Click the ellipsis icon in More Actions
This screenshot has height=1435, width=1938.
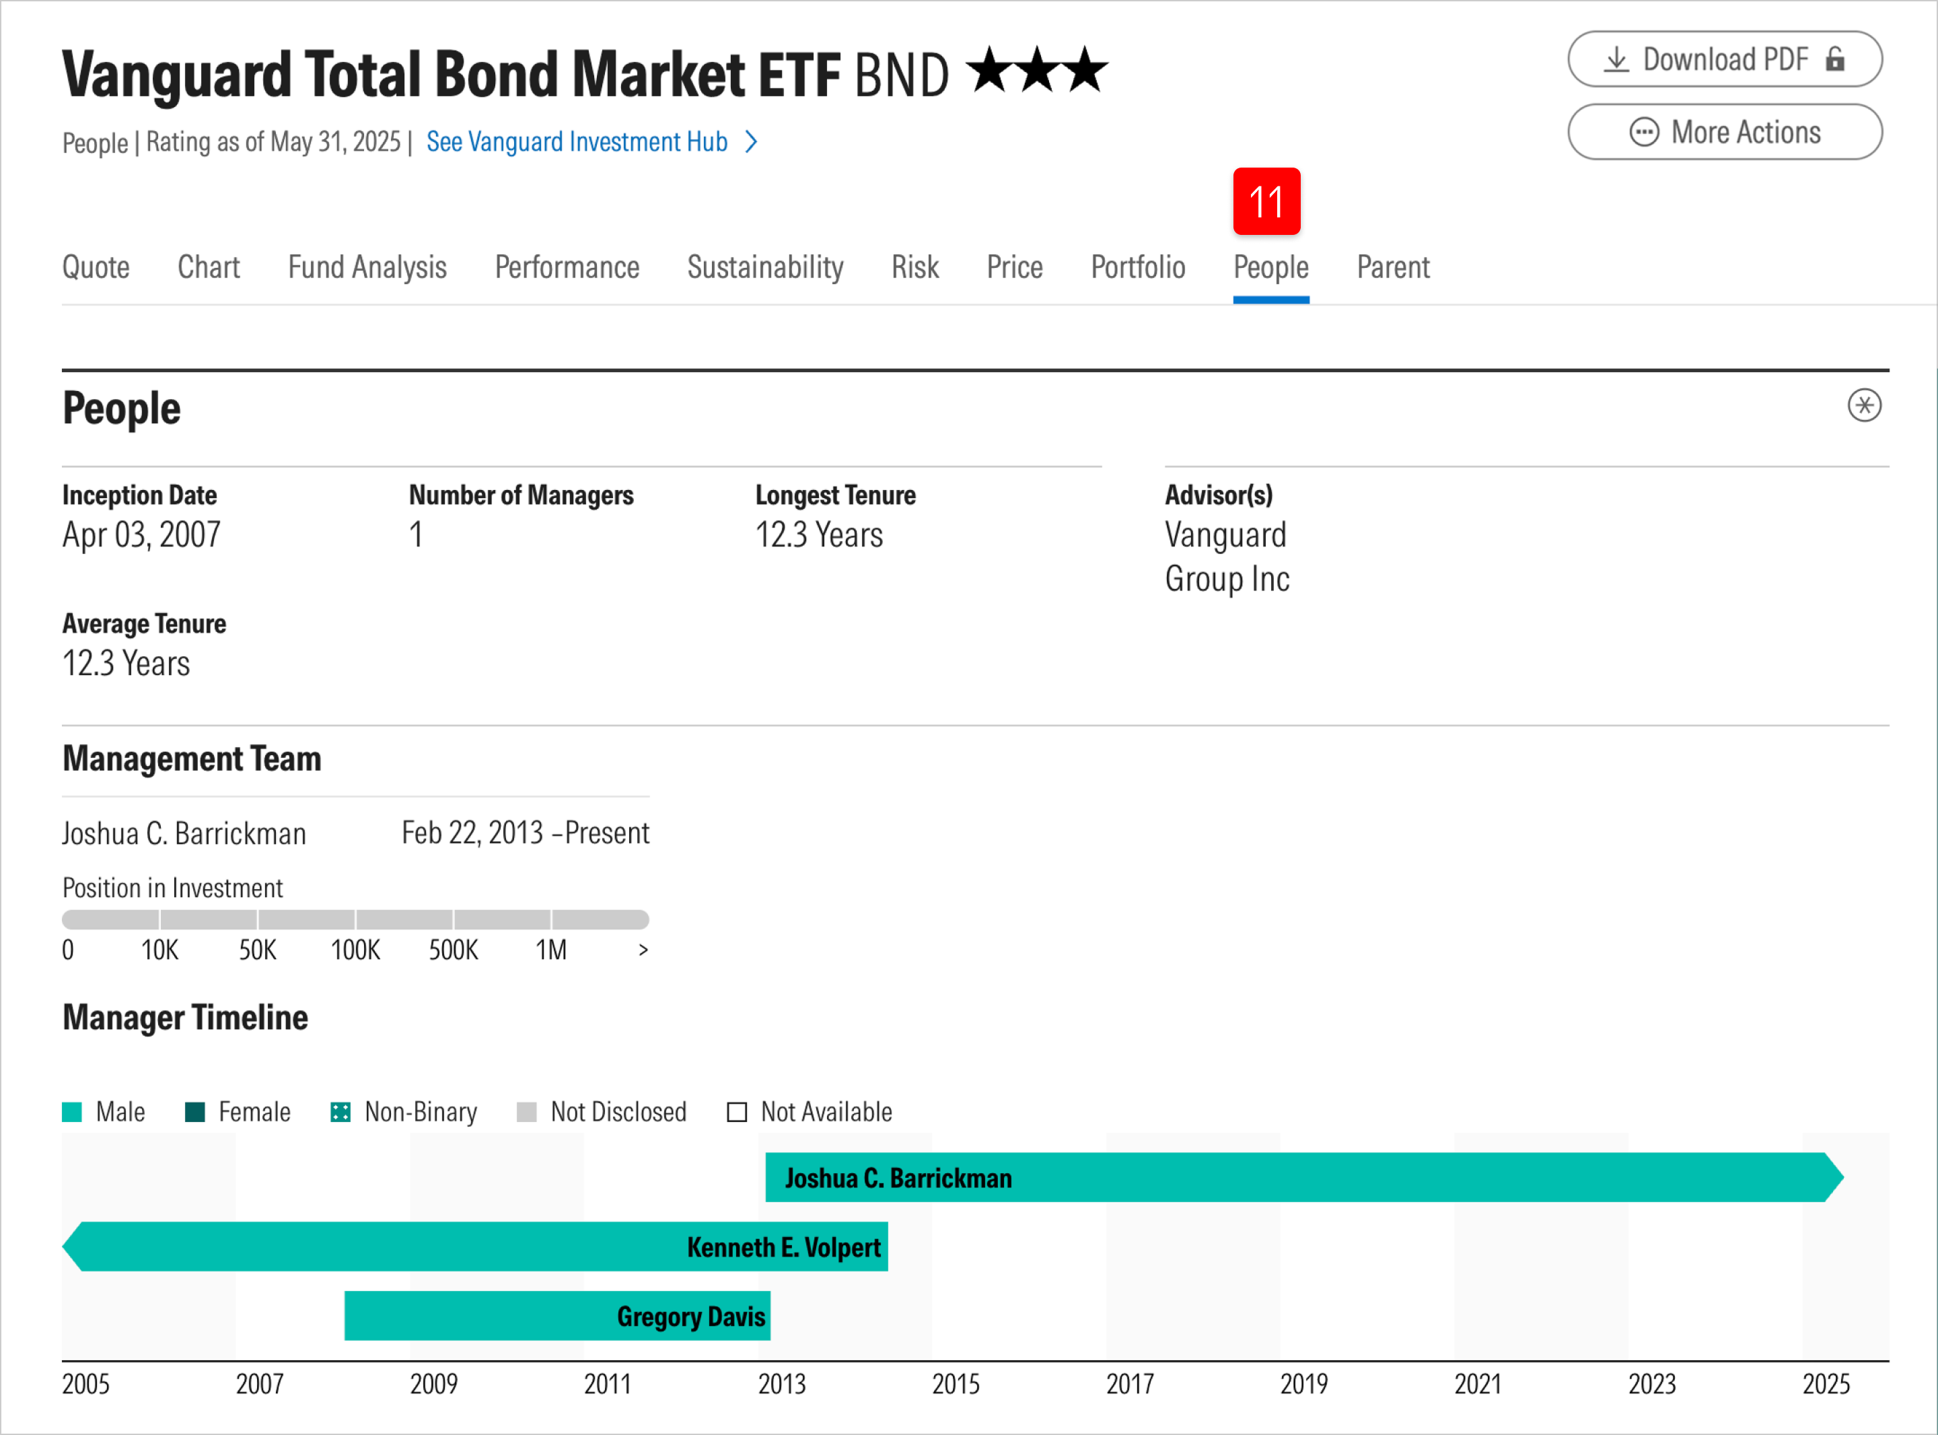tap(1644, 132)
